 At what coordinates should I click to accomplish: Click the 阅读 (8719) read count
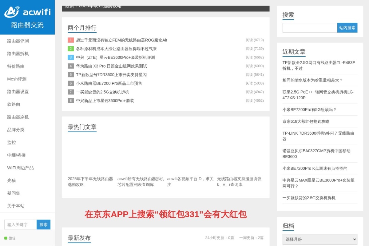point(255,40)
